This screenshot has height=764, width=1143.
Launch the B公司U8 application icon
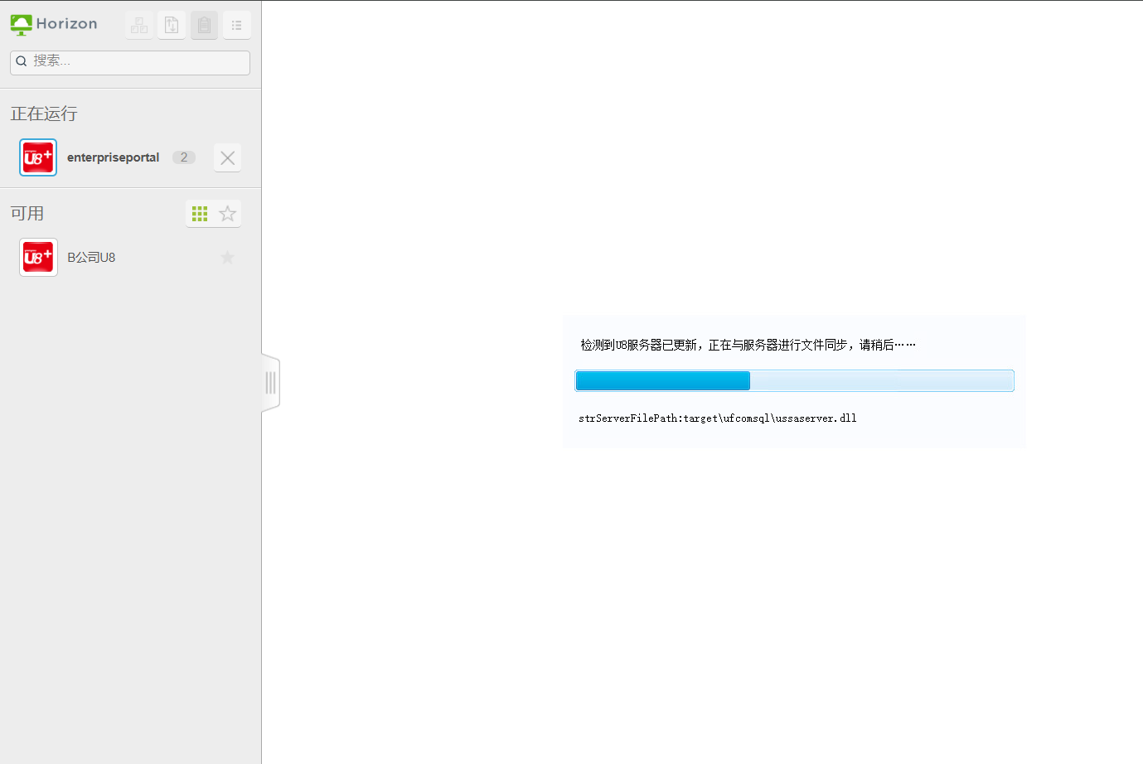point(38,258)
